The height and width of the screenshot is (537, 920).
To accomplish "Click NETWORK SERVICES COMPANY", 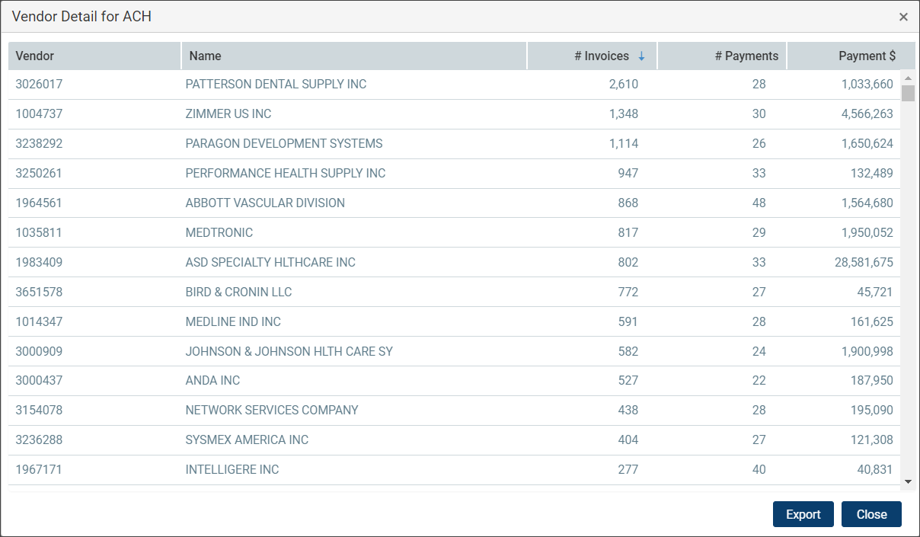I will pos(272,410).
